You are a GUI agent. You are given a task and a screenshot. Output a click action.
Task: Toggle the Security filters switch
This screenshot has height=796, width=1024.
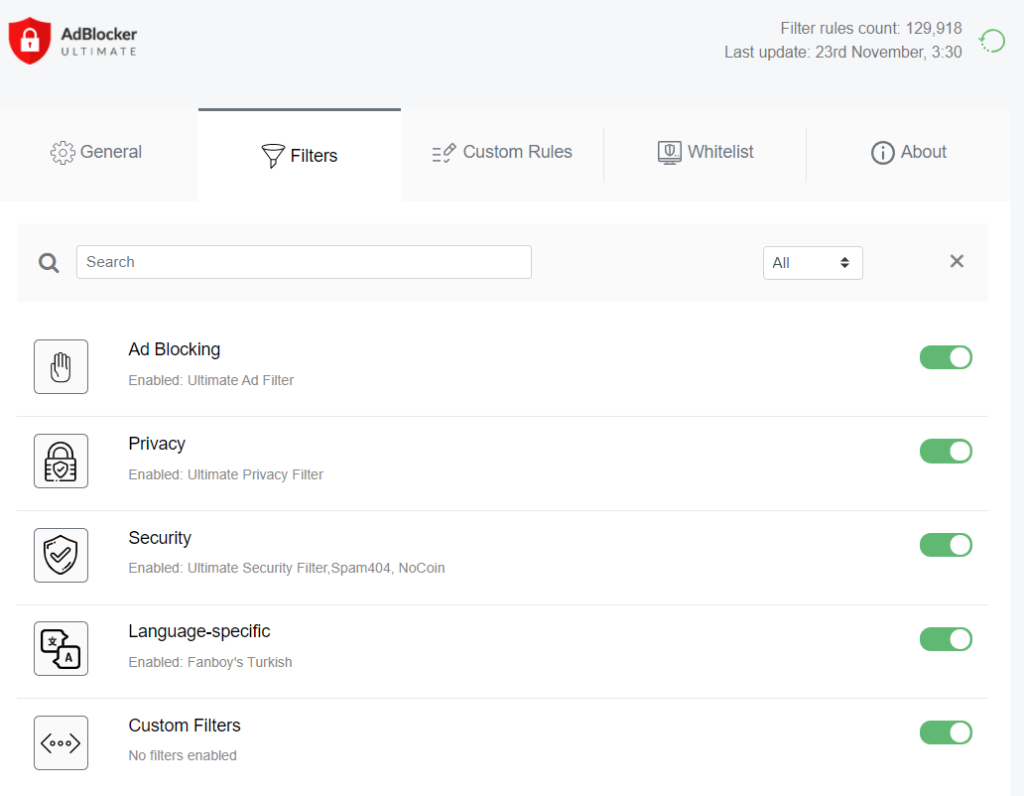point(946,545)
